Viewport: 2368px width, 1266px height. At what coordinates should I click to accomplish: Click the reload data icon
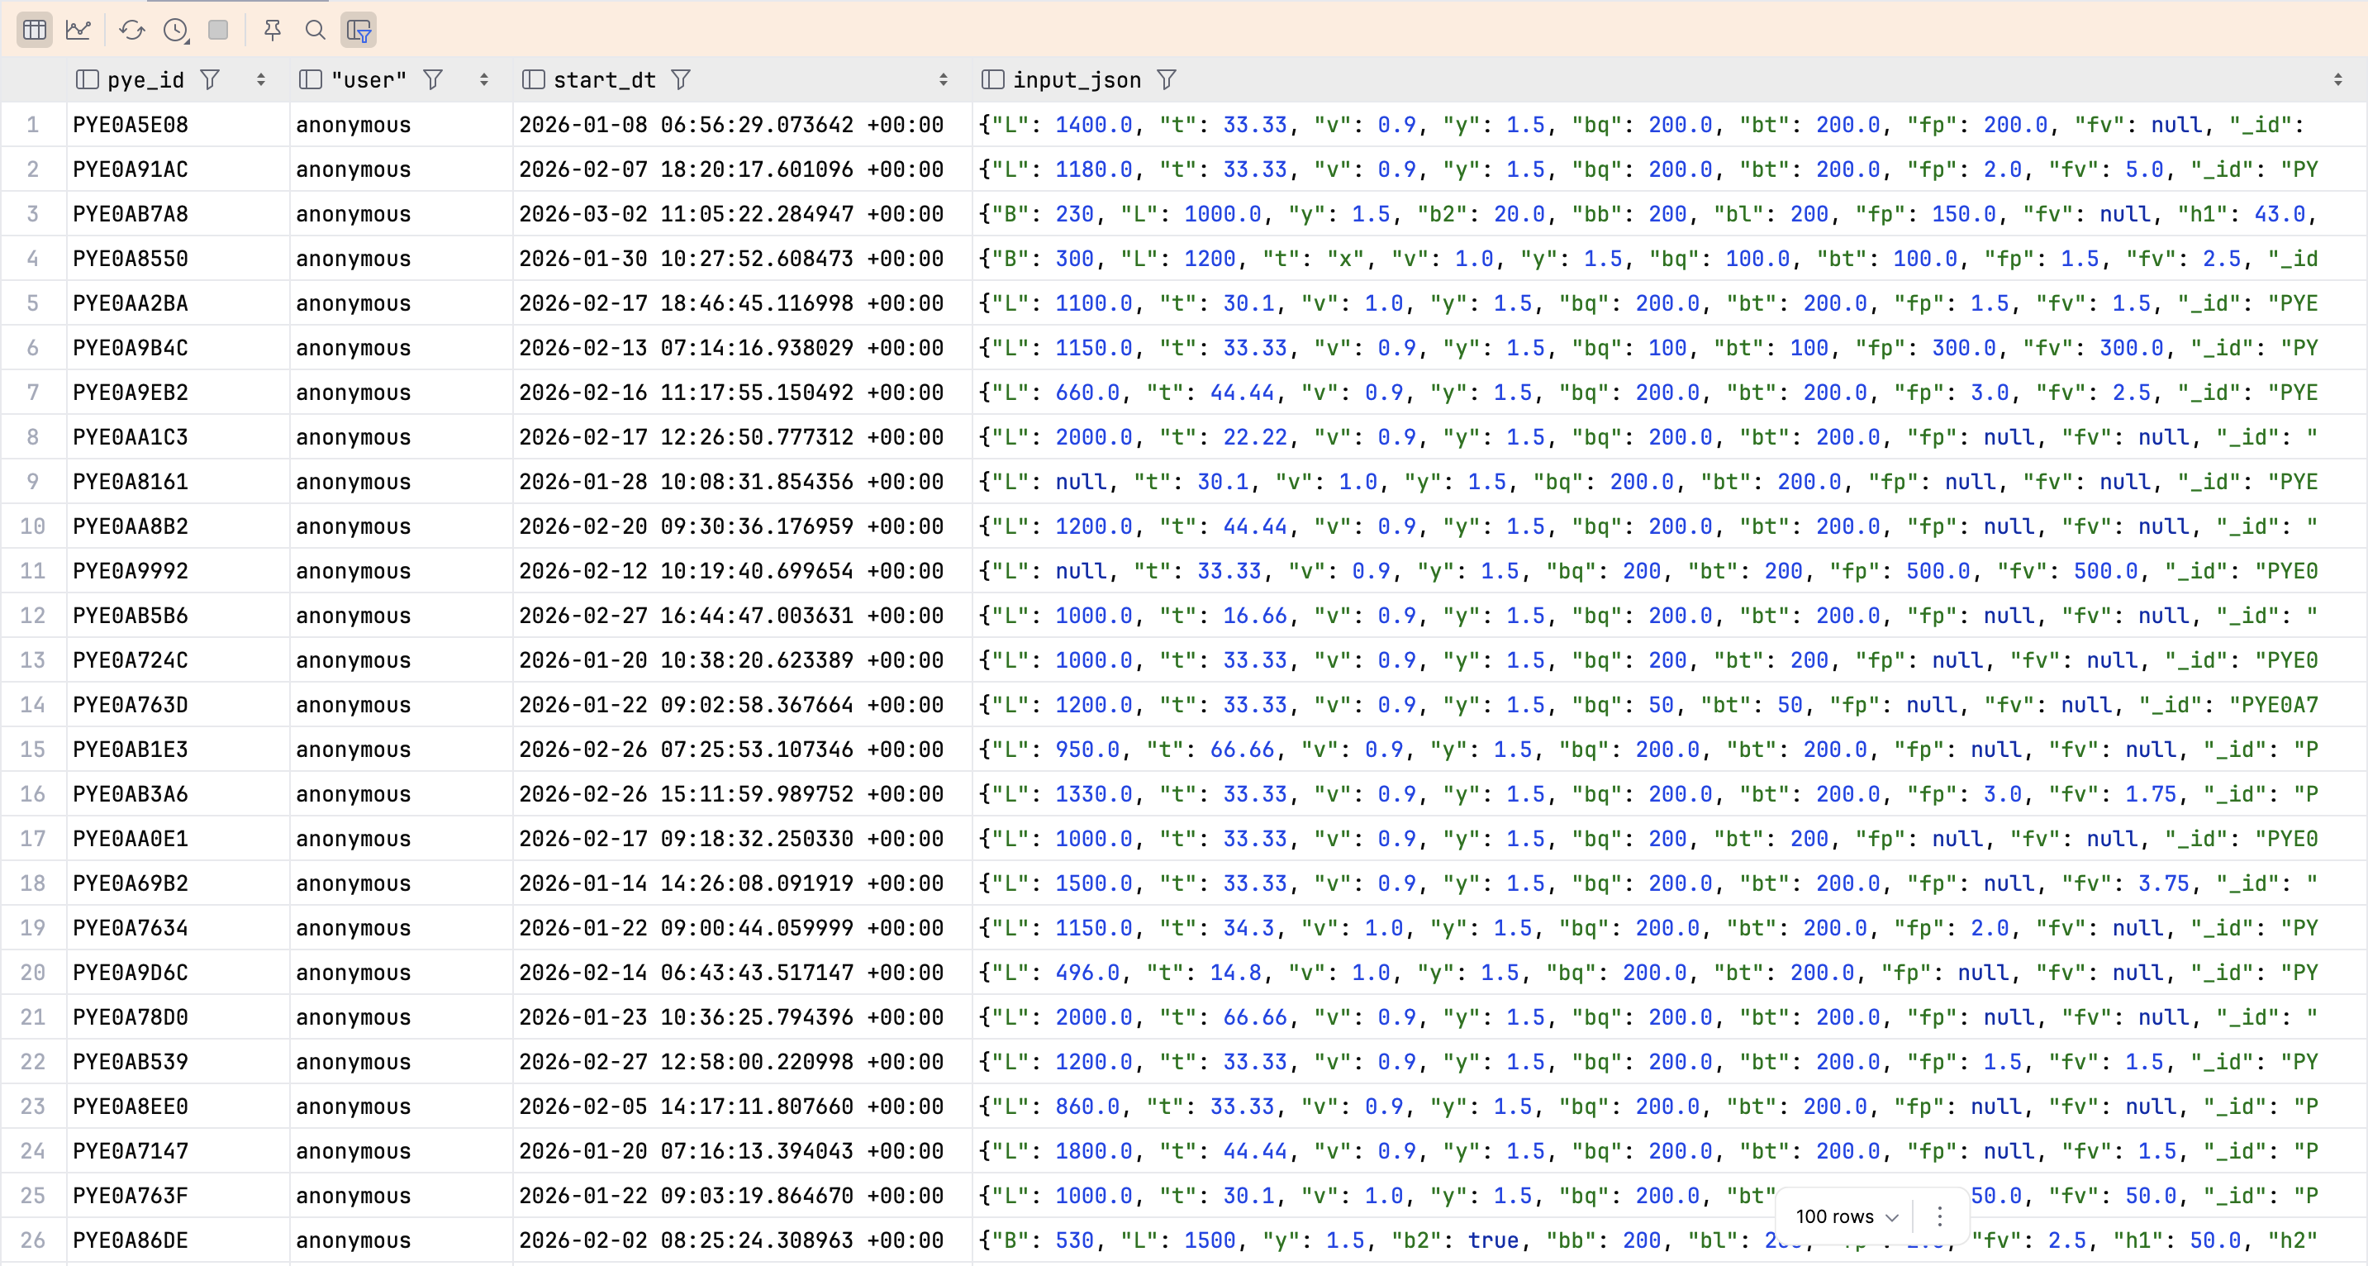point(131,31)
